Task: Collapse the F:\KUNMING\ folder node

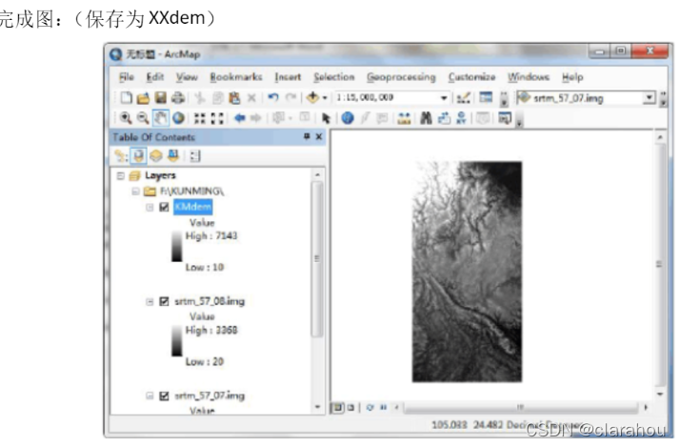Action: pyautogui.click(x=135, y=192)
